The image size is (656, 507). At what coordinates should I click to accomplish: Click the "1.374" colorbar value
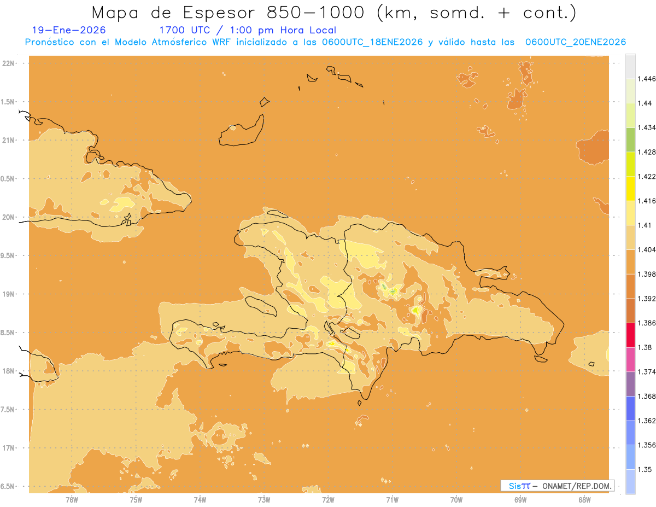[646, 372]
